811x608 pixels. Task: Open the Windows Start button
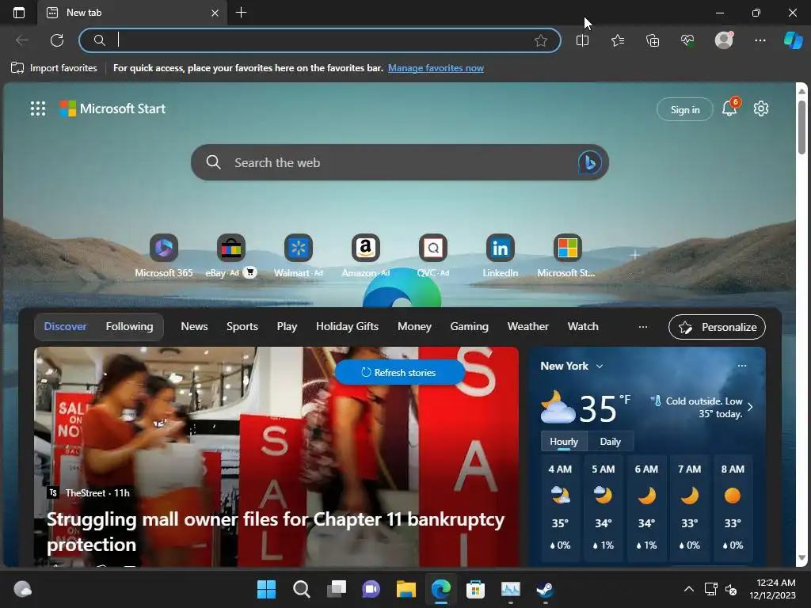click(266, 589)
